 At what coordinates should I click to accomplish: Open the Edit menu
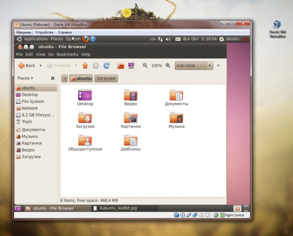tap(29, 55)
